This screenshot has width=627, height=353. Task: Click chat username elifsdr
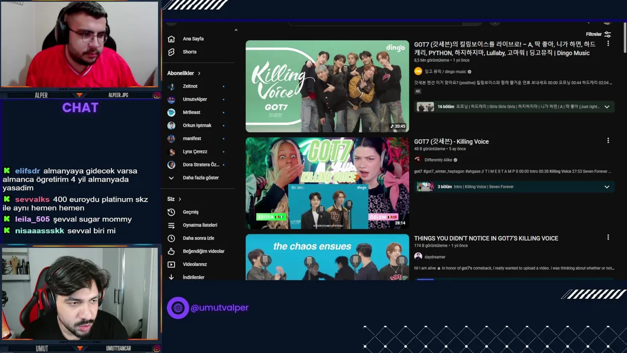[x=27, y=171]
